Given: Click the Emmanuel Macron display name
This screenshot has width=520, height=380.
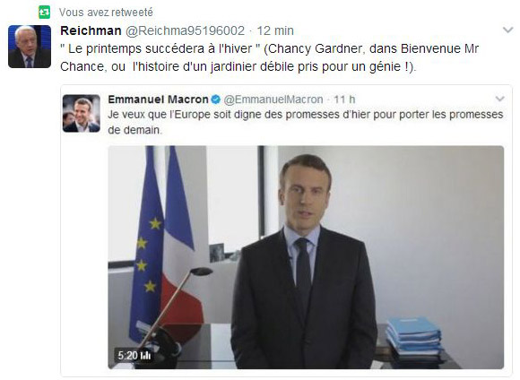Looking at the screenshot, I should tap(158, 99).
